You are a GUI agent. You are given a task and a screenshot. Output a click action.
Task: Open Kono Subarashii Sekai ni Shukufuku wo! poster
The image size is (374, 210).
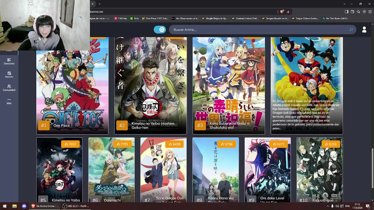[229, 85]
